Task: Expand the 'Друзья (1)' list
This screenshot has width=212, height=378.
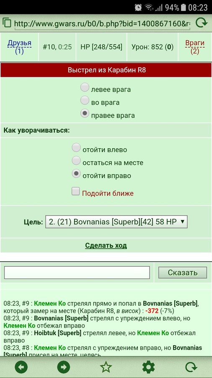Action: 19,47
